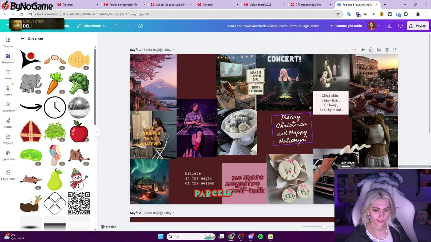
Task: Click the Canva document title text
Action: click(274, 26)
